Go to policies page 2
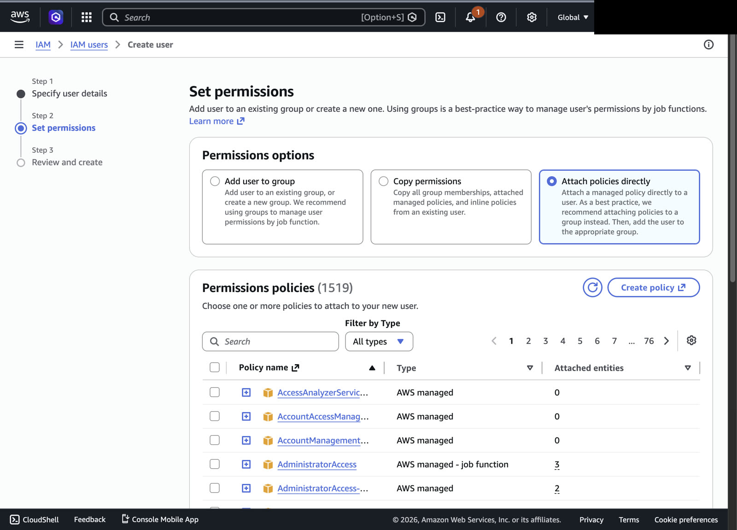737x530 pixels. [528, 341]
